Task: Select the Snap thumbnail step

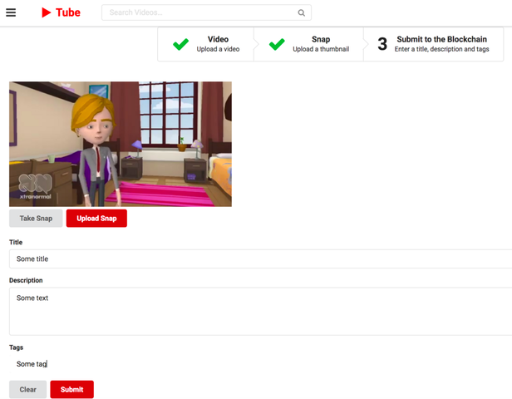Action: tap(308, 44)
